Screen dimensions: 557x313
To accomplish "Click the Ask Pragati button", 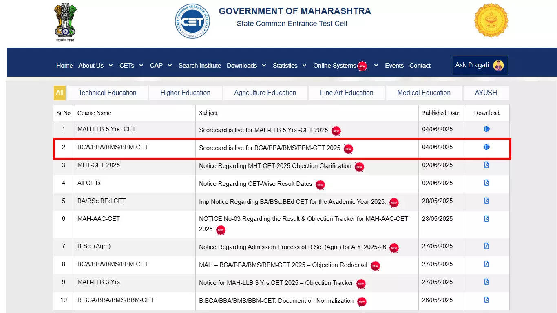I will (x=480, y=65).
